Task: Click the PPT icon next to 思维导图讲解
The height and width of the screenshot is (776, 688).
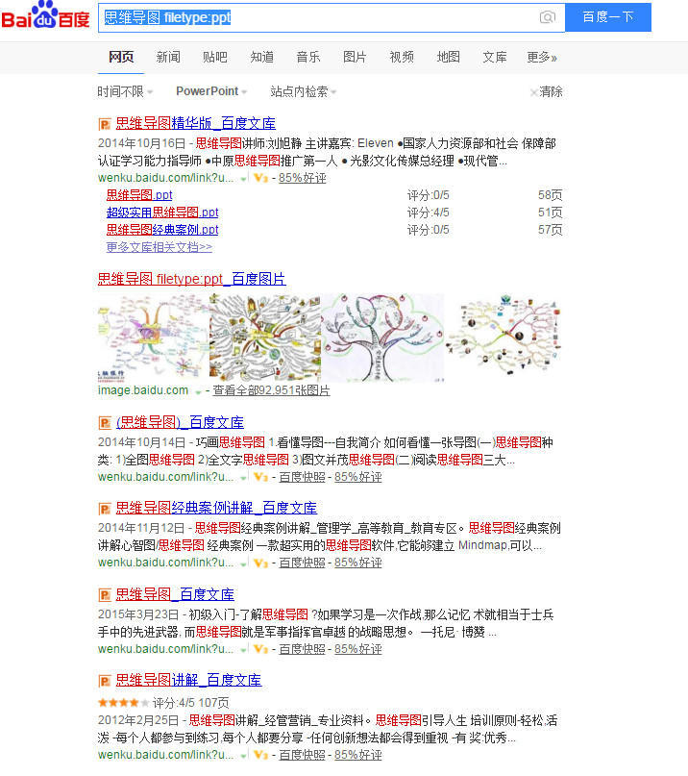Action: [x=104, y=681]
